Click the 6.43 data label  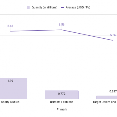point(10,26)
